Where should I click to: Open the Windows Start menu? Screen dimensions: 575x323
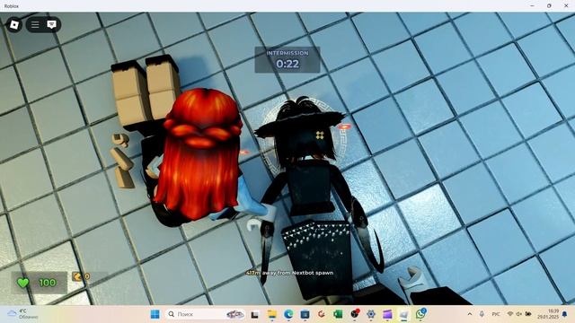(155, 314)
